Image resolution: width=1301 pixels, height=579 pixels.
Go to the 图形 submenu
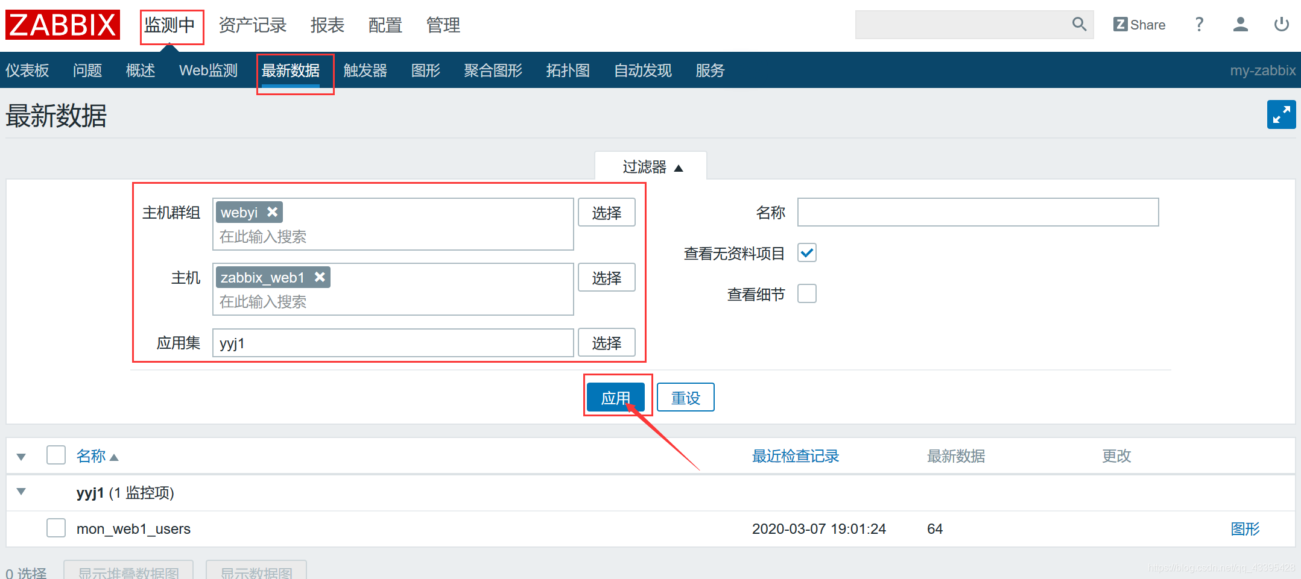click(x=426, y=70)
